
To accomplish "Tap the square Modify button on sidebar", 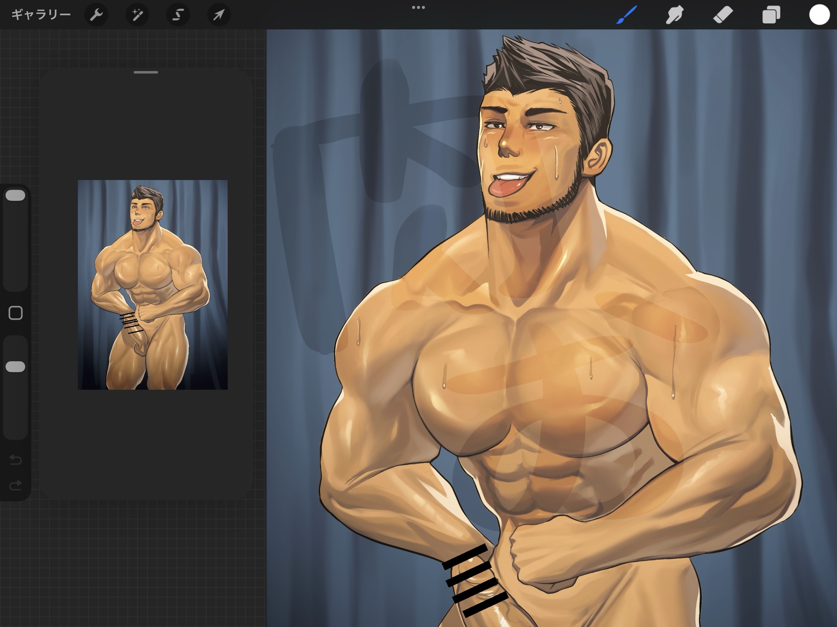I will [x=15, y=313].
